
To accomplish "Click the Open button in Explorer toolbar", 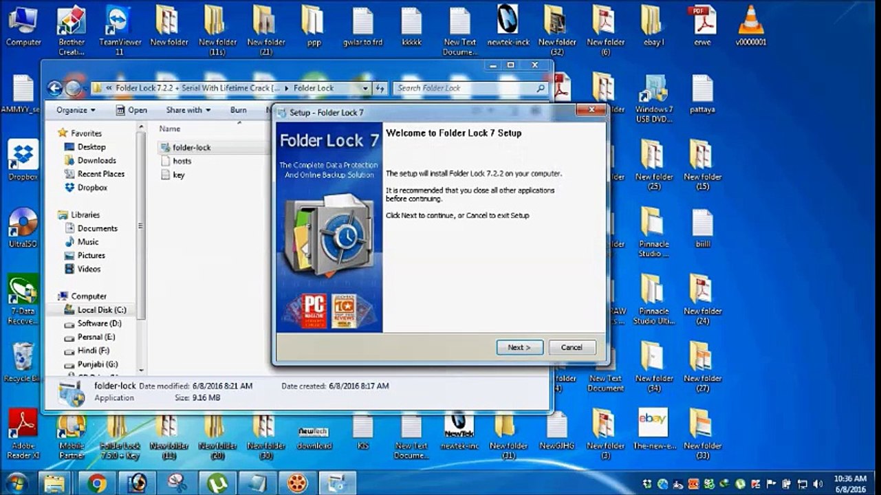I will pos(131,110).
